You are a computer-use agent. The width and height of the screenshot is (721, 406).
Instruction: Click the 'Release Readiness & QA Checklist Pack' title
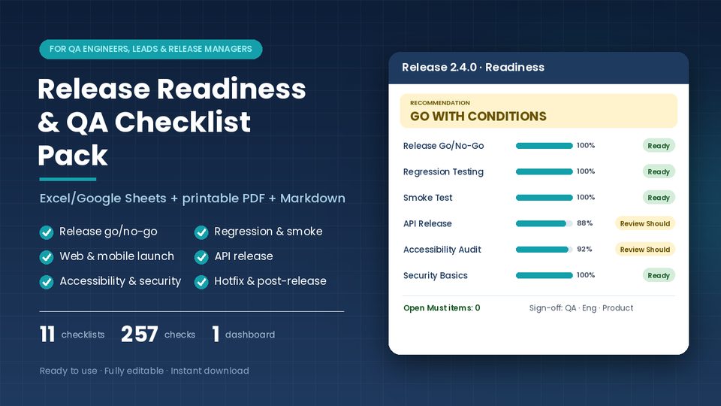(x=171, y=122)
